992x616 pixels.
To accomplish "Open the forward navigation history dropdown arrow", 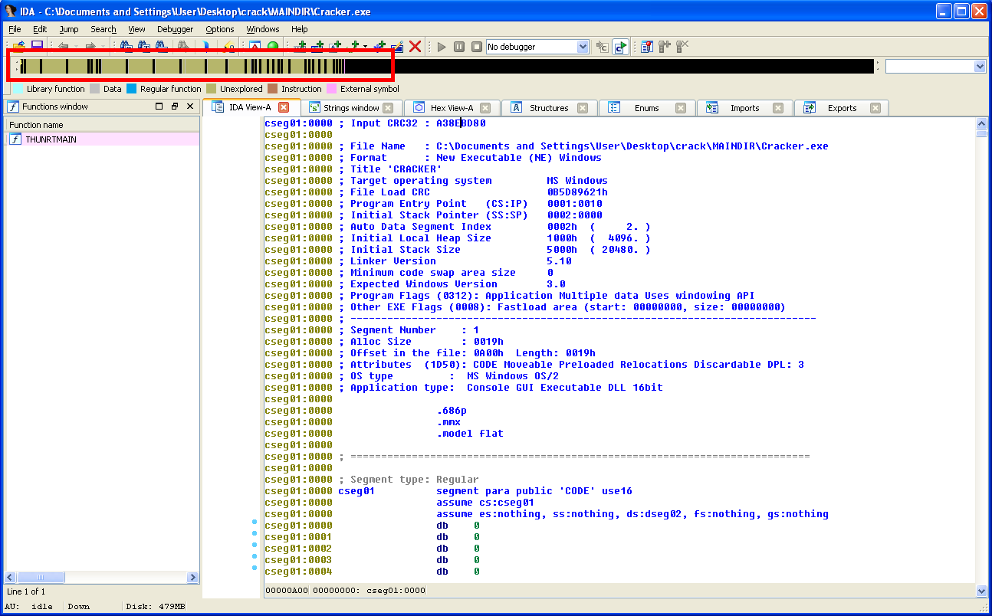I will point(103,47).
